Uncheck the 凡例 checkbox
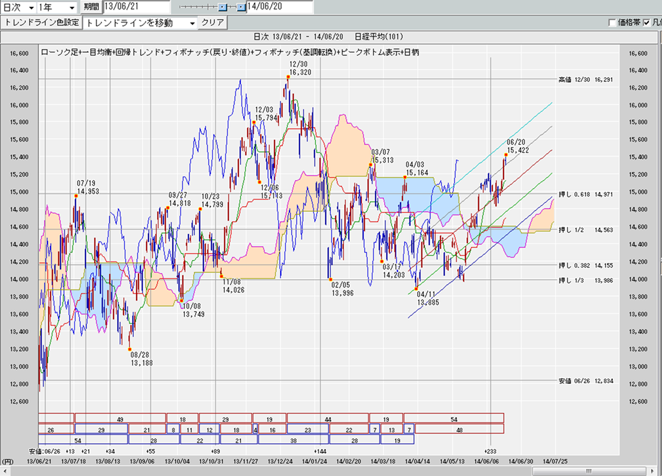This screenshot has height=476, width=662. click(646, 23)
